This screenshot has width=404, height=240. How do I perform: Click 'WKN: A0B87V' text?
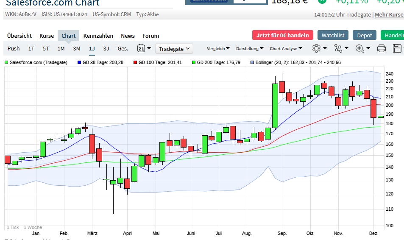point(21,14)
